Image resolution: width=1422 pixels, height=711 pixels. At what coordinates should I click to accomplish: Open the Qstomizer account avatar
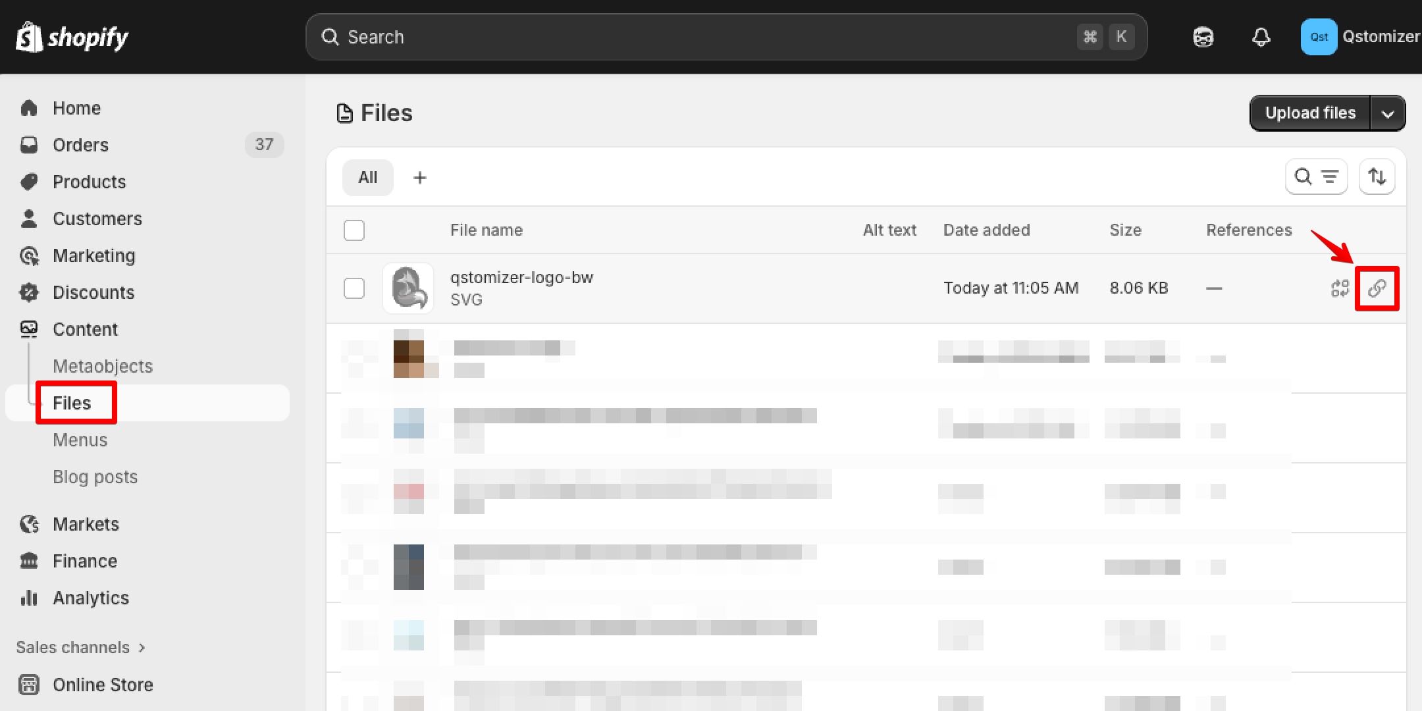(1319, 37)
